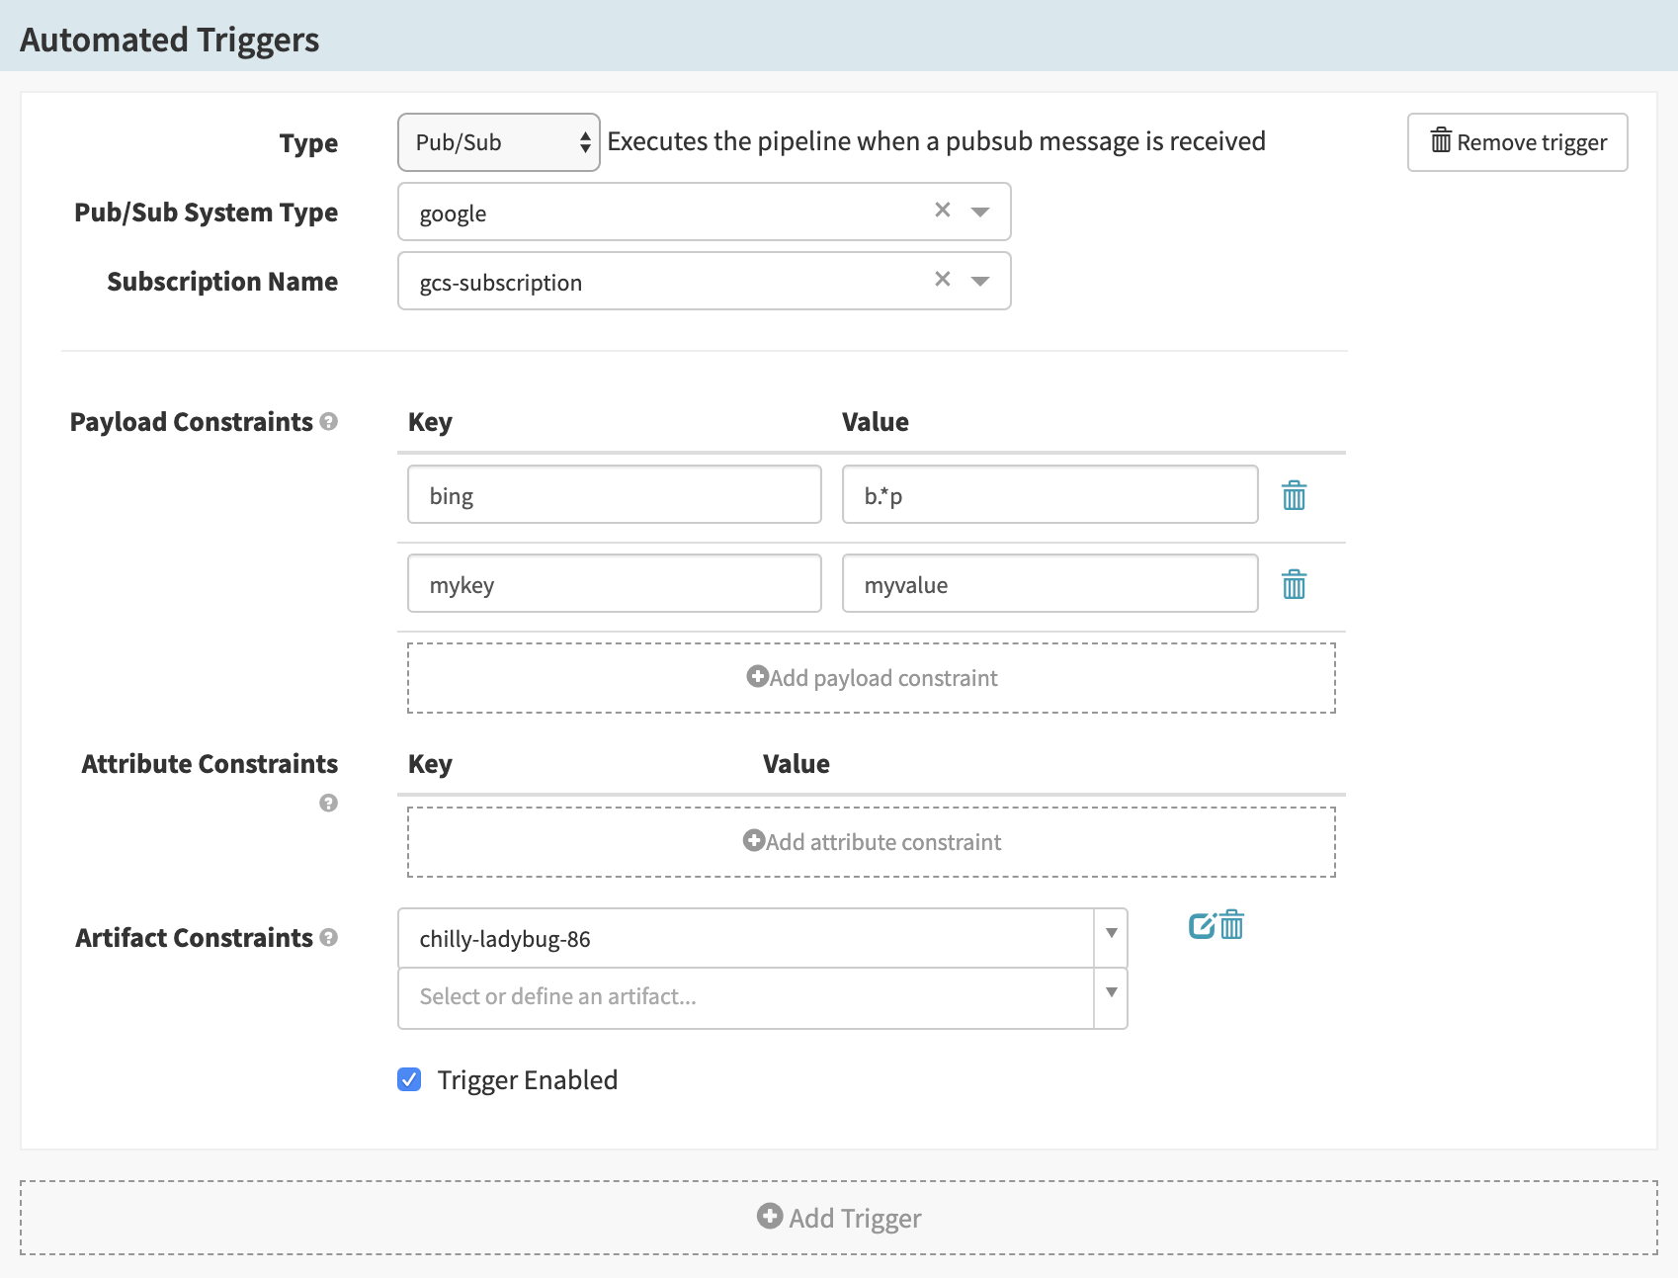Edit the chilly-ladybug-86 artifact
This screenshot has width=1678, height=1278.
pyautogui.click(x=1202, y=926)
